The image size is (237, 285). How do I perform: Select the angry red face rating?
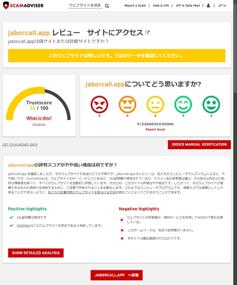point(100,104)
